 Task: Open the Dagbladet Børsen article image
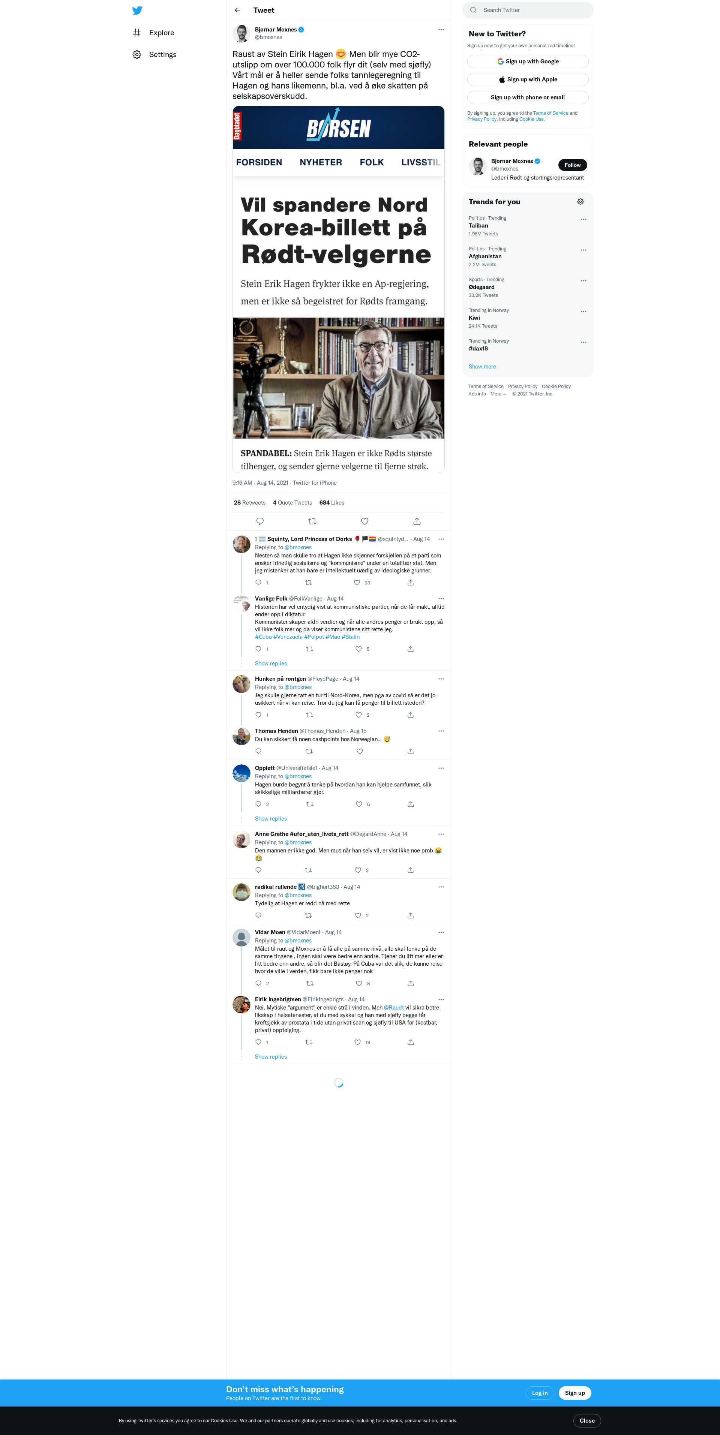coord(338,289)
